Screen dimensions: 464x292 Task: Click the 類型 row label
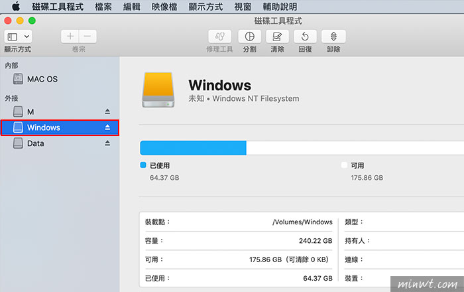(353, 222)
